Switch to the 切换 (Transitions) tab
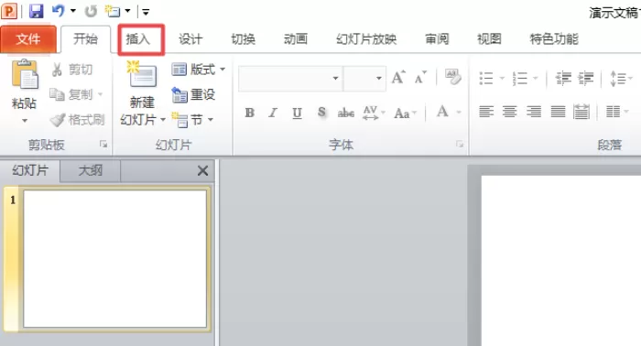Viewport: 641px width, 346px height. tap(244, 39)
